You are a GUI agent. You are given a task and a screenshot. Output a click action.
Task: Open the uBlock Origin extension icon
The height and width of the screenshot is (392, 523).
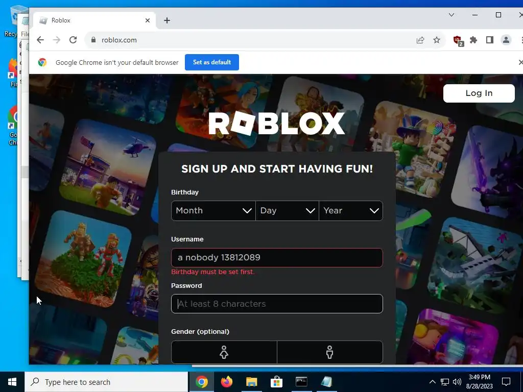[x=458, y=41]
